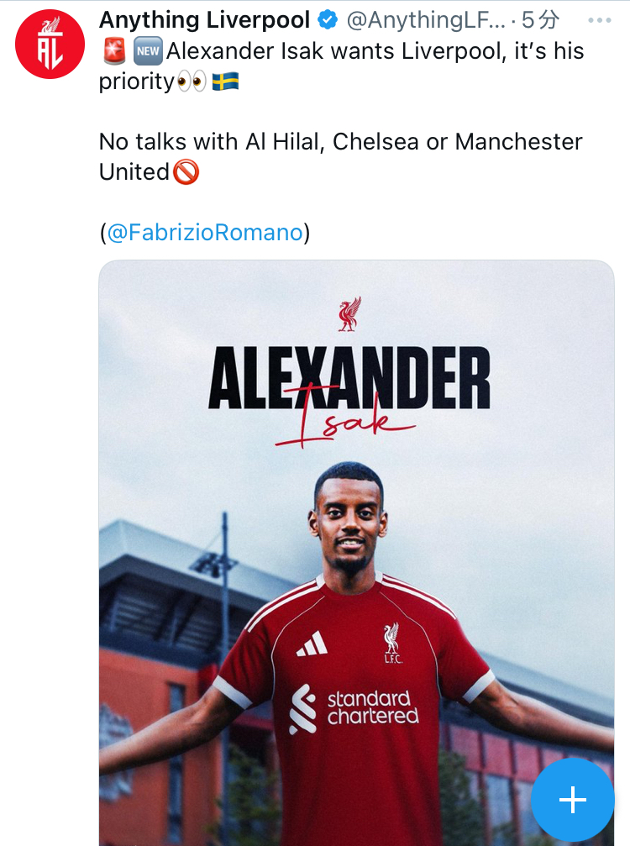Click the large ALEXANDER headline in the image
Viewport: 630px width, 846px height.
click(349, 378)
